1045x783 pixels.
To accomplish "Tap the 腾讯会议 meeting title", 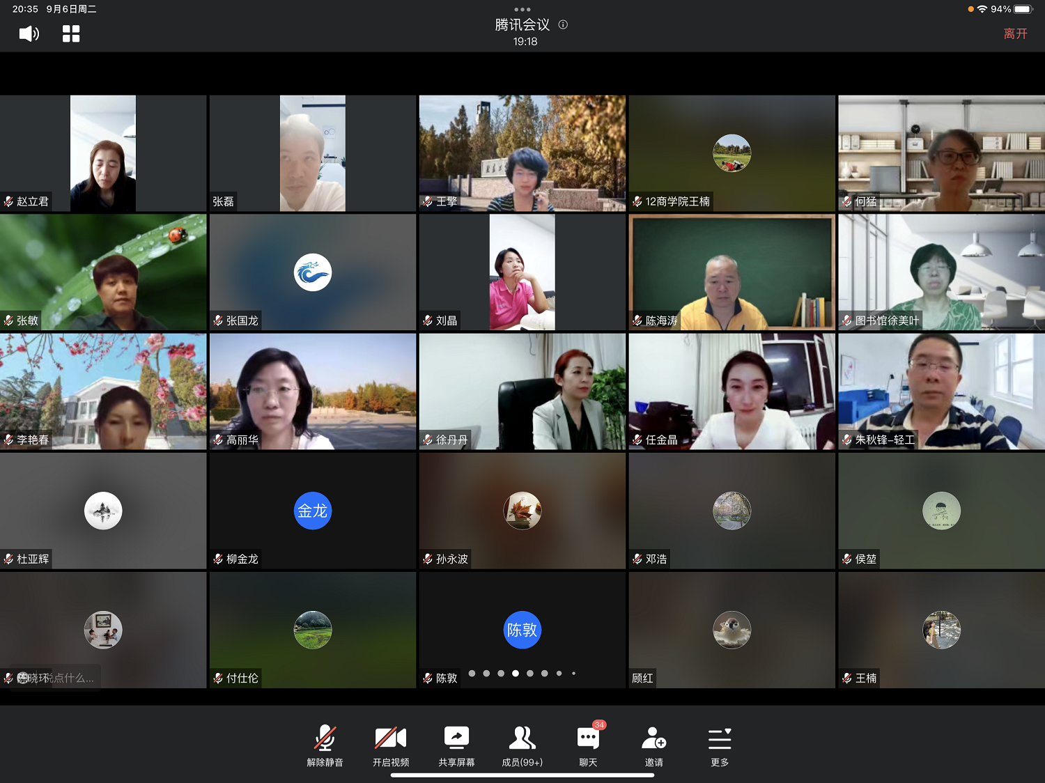I will point(522,25).
